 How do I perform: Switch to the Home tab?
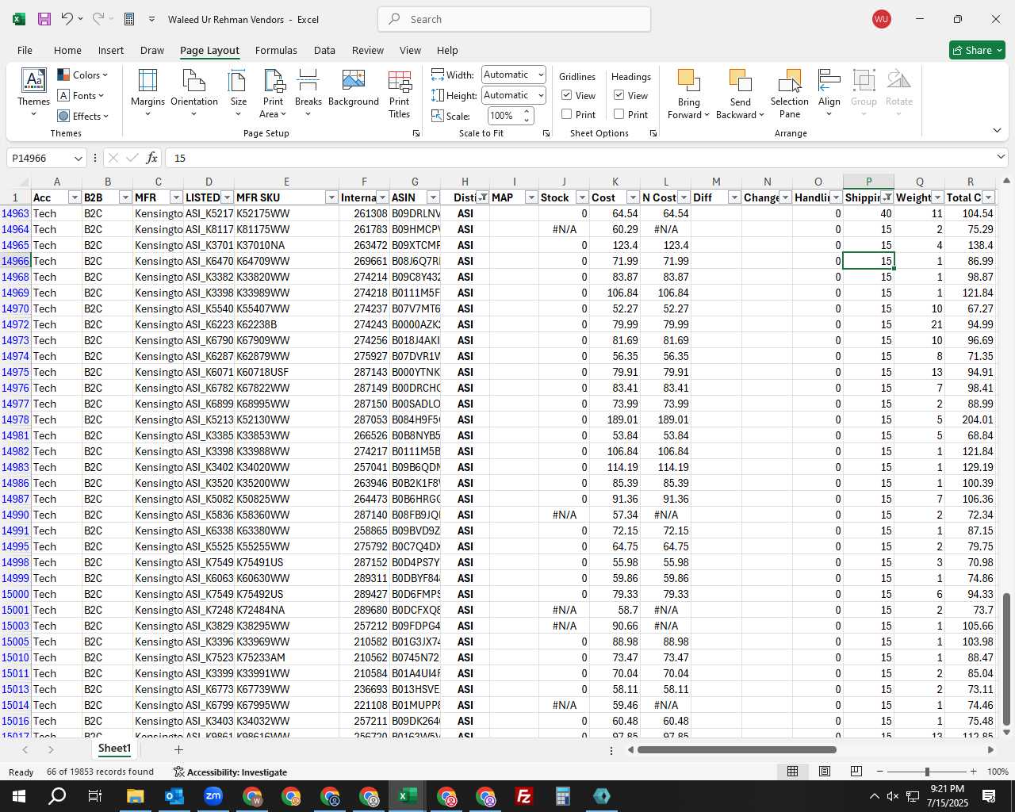coord(67,50)
